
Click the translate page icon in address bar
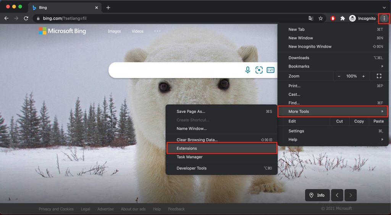(x=311, y=18)
